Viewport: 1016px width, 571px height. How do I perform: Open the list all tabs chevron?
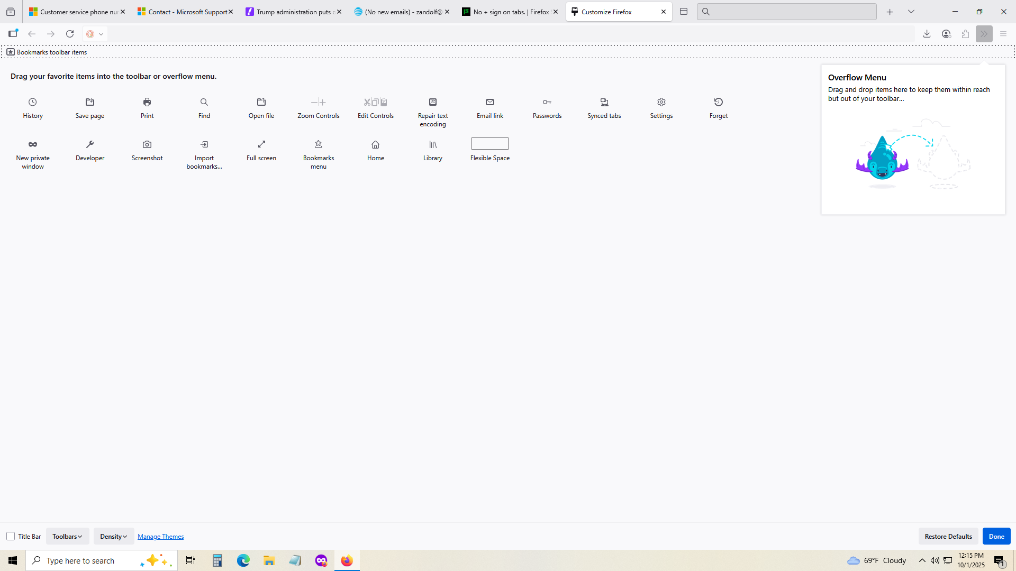click(x=911, y=12)
